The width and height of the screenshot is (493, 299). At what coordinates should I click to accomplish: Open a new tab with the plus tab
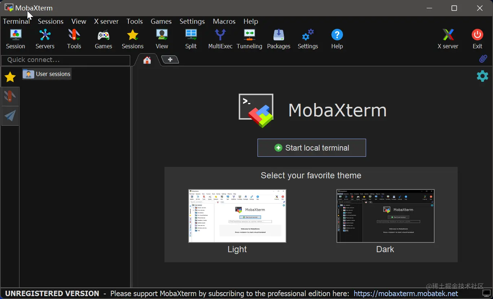click(170, 59)
